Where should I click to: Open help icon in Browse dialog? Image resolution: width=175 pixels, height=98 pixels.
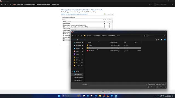tap(165, 40)
